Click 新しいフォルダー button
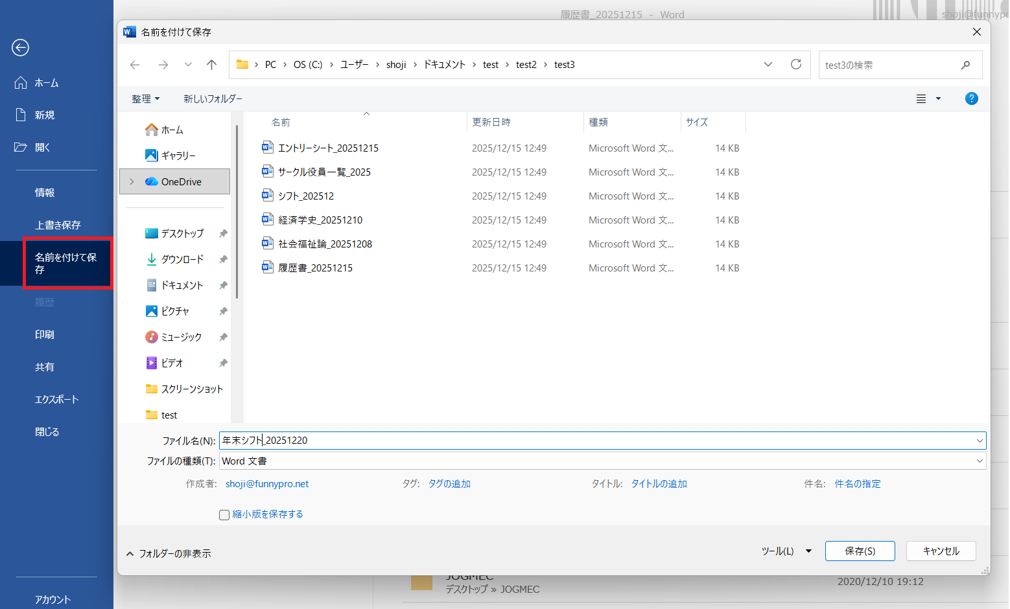This screenshot has height=609, width=1010. [213, 98]
